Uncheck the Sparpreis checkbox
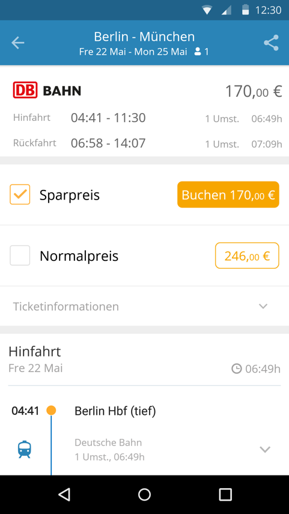289x514 pixels. (x=20, y=194)
